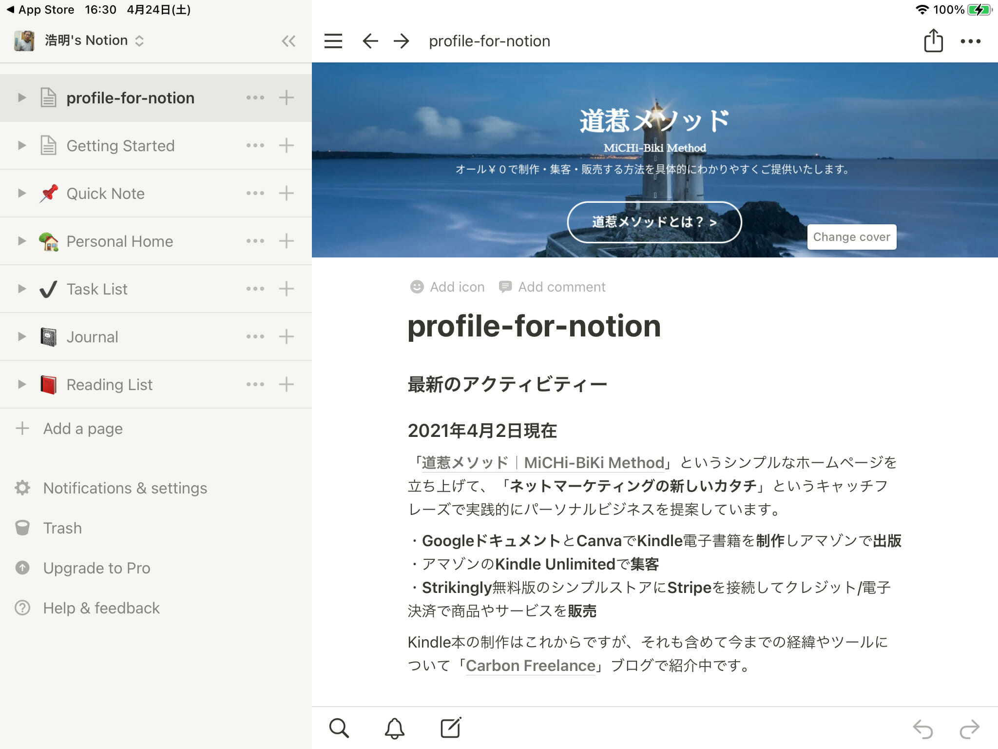This screenshot has height=749, width=998.
Task: Tap the Wi-Fi indicator in status bar
Action: click(x=922, y=10)
